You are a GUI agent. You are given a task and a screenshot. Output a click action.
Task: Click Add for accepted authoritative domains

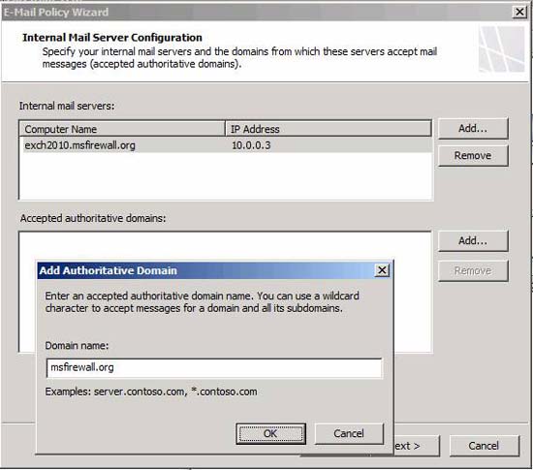(x=473, y=241)
